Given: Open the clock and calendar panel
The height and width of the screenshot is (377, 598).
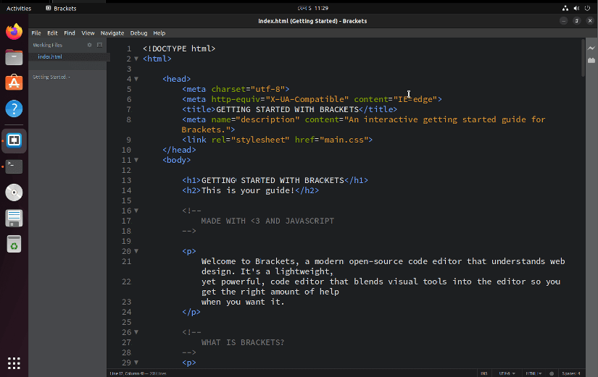Looking at the screenshot, I should [313, 8].
